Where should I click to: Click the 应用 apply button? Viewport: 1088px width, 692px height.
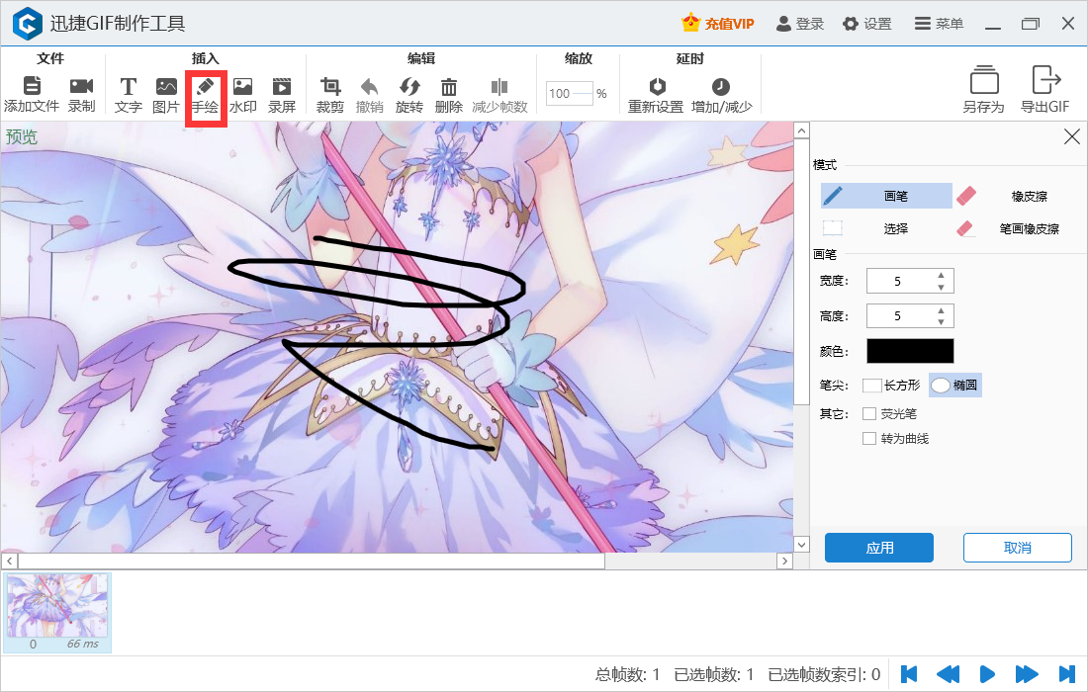click(879, 548)
